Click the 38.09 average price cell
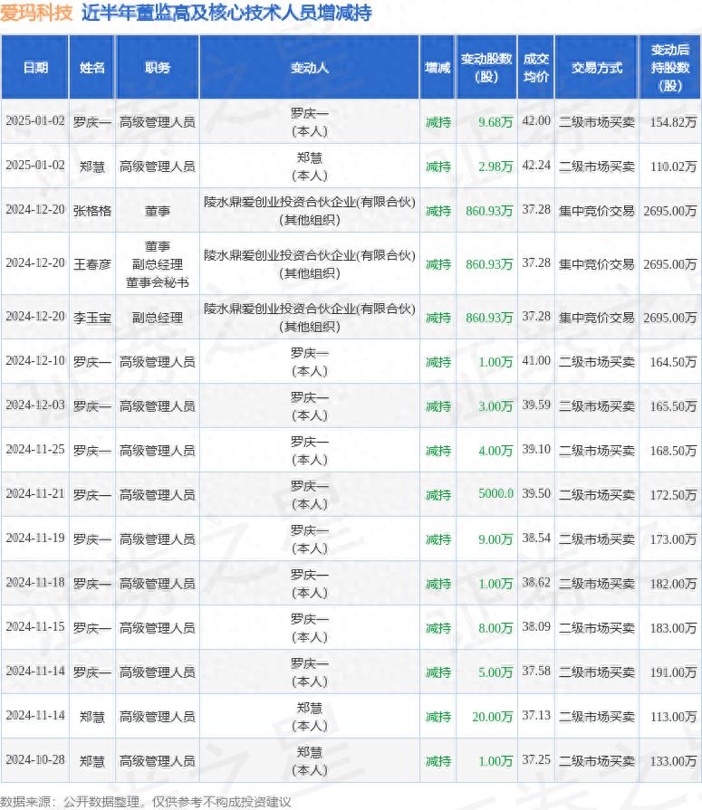 pyautogui.click(x=536, y=627)
